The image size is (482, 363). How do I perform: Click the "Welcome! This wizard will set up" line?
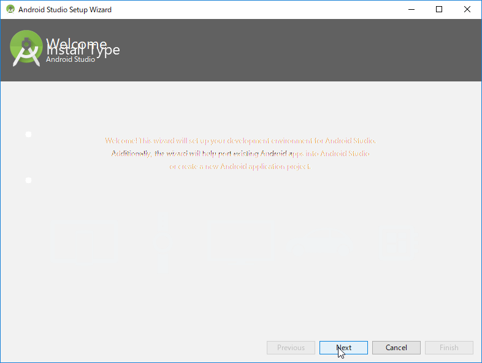click(240, 141)
